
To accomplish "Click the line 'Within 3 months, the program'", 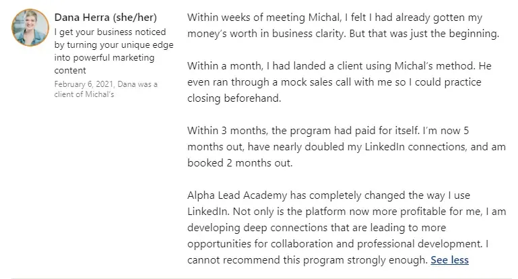I will (328, 131).
